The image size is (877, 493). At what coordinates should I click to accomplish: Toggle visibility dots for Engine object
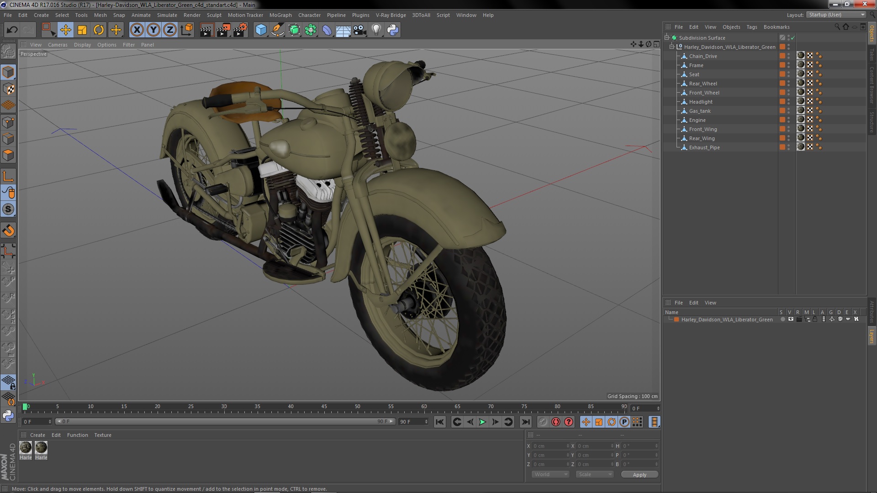click(788, 120)
